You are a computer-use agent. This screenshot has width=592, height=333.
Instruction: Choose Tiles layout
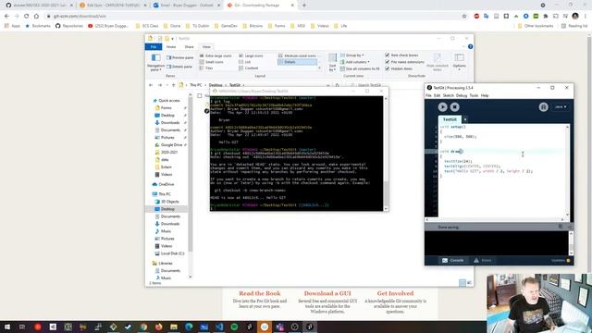point(206,68)
